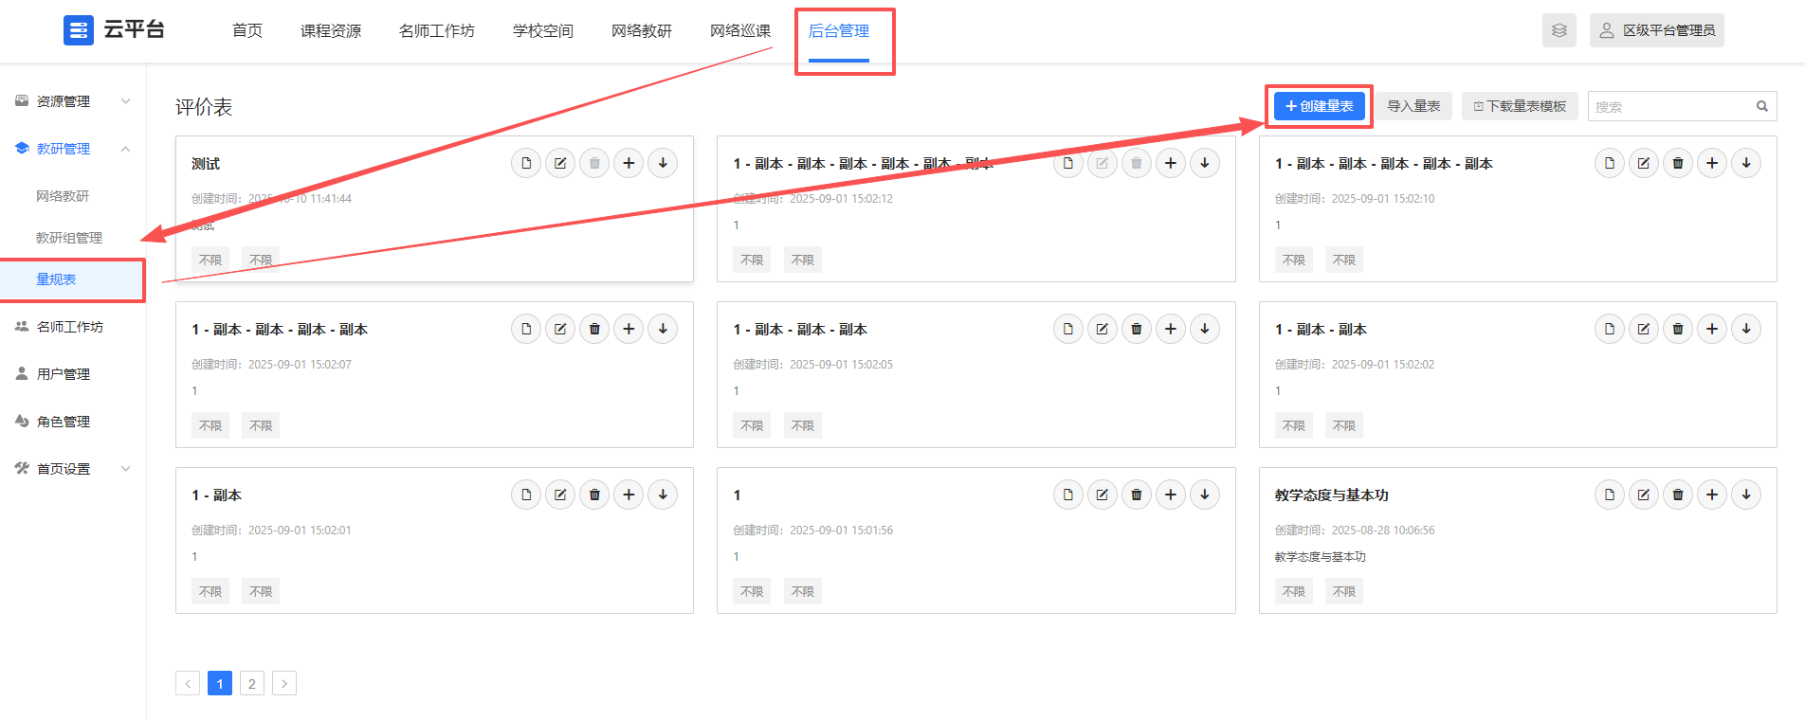Open the 课程资源 top navigation tab

[x=331, y=31]
